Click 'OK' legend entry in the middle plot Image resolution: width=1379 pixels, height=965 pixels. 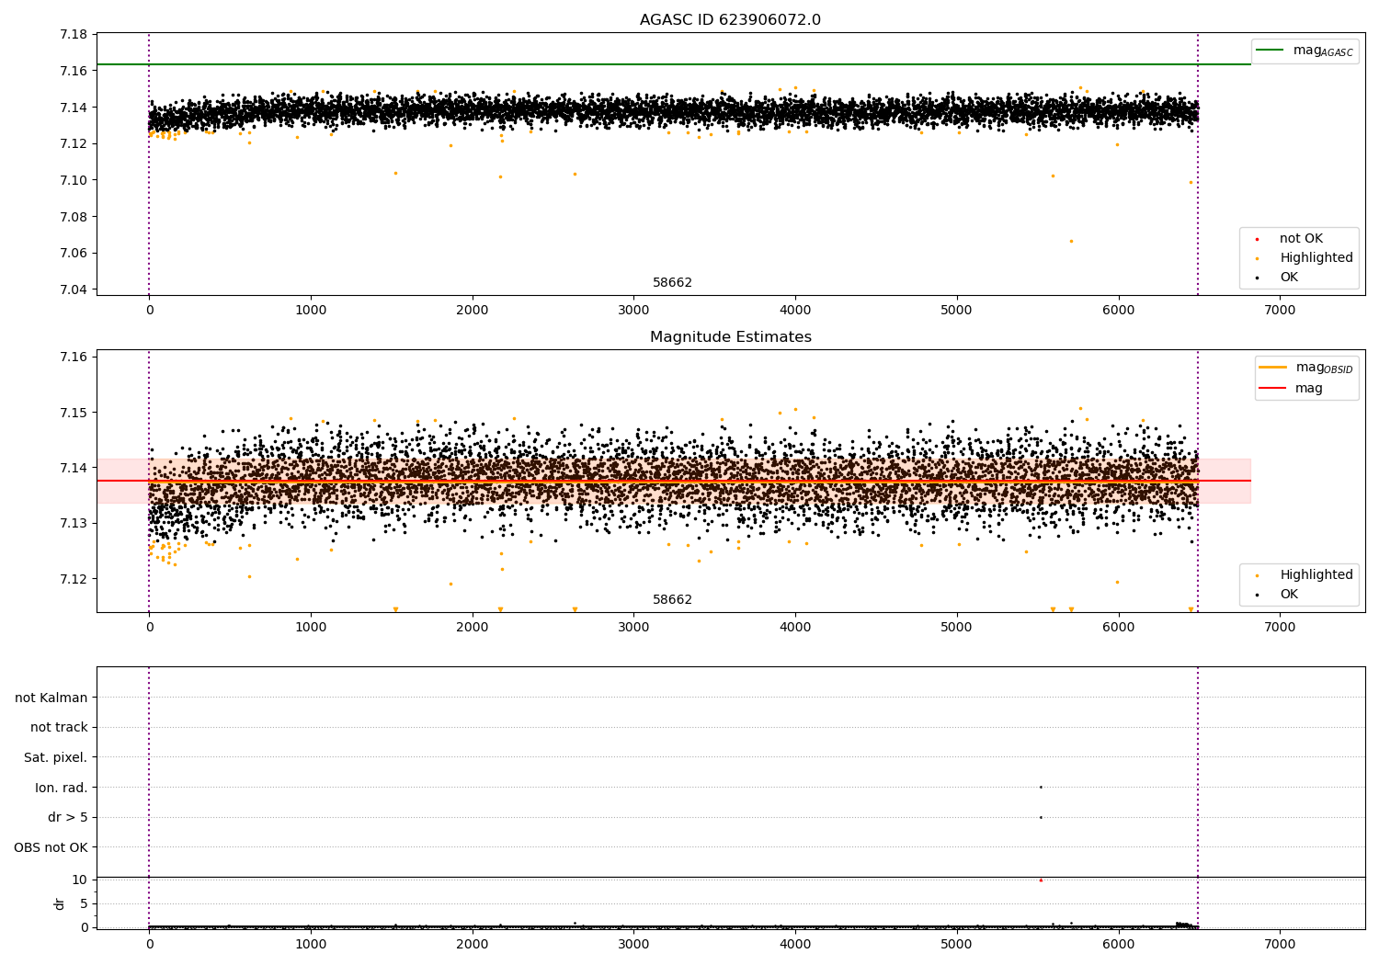tap(1289, 595)
